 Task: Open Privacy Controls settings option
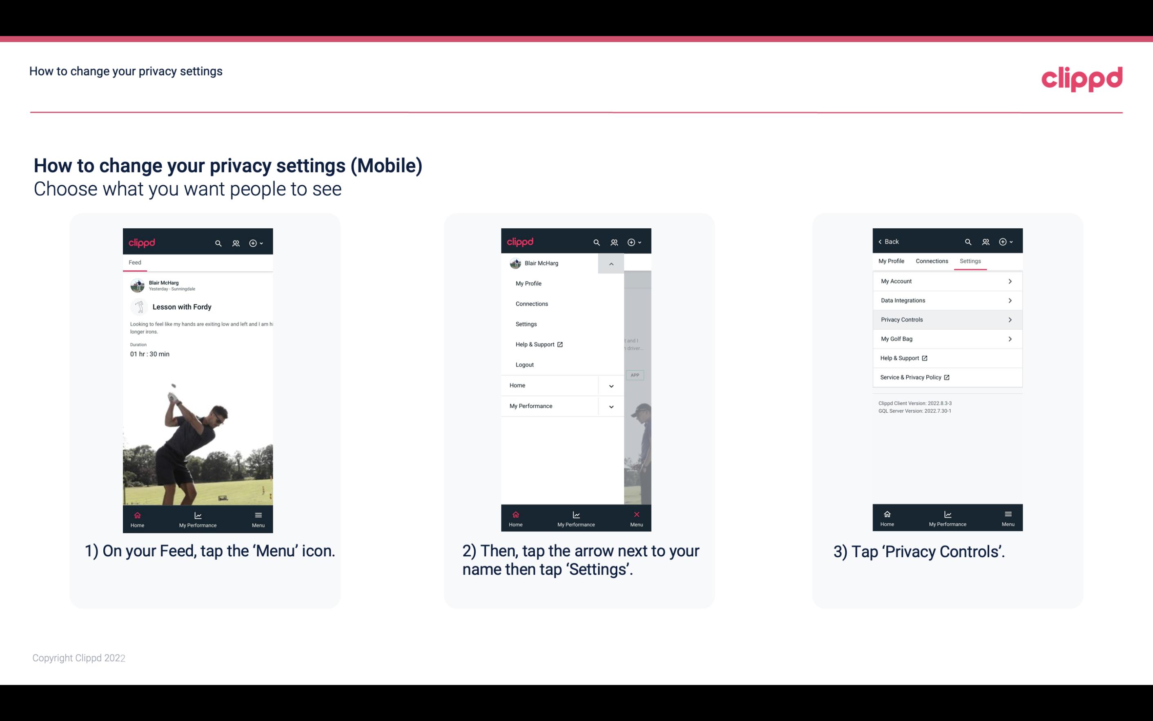946,319
